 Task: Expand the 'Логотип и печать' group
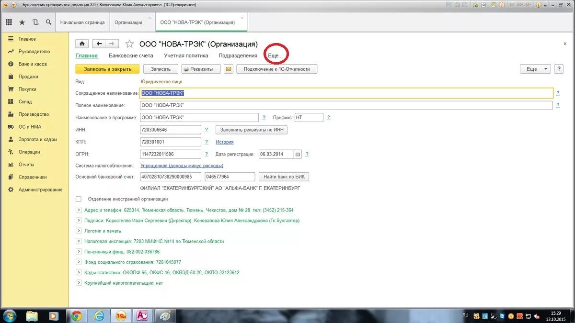(79, 231)
